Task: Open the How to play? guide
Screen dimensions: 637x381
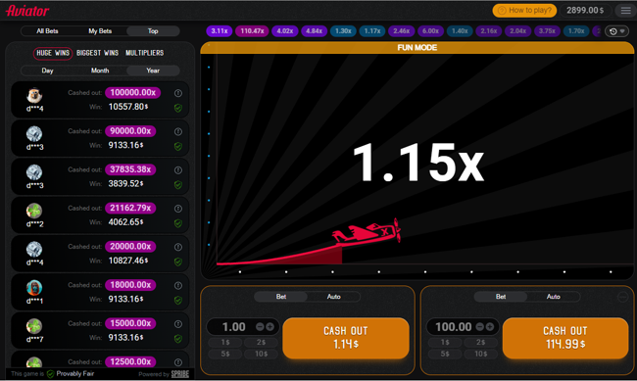Action: [525, 11]
